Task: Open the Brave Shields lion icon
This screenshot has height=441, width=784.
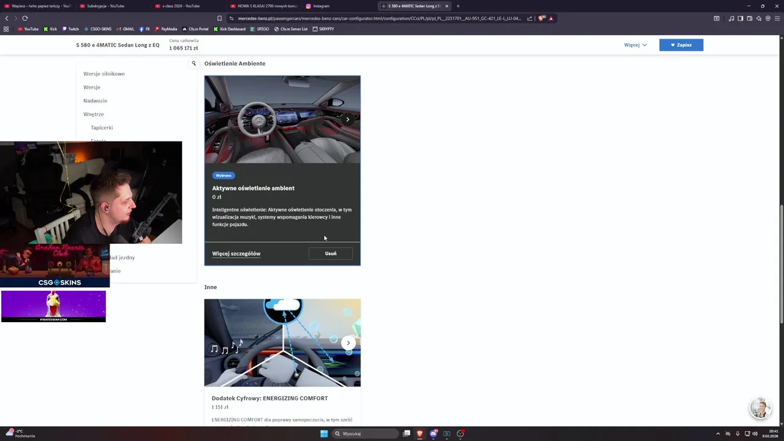Action: (x=541, y=18)
